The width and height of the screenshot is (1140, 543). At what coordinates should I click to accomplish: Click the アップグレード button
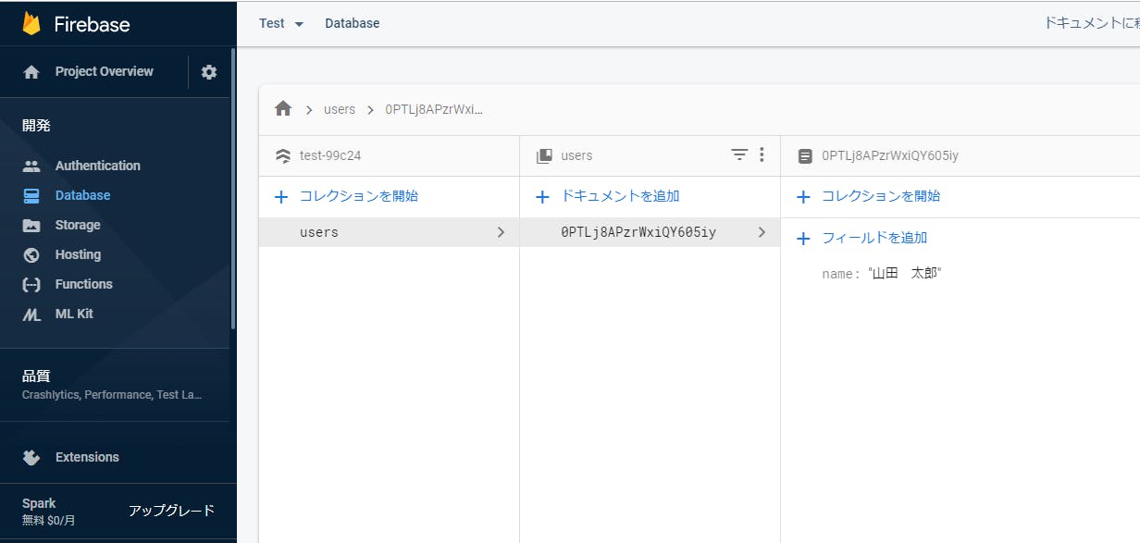point(172,511)
